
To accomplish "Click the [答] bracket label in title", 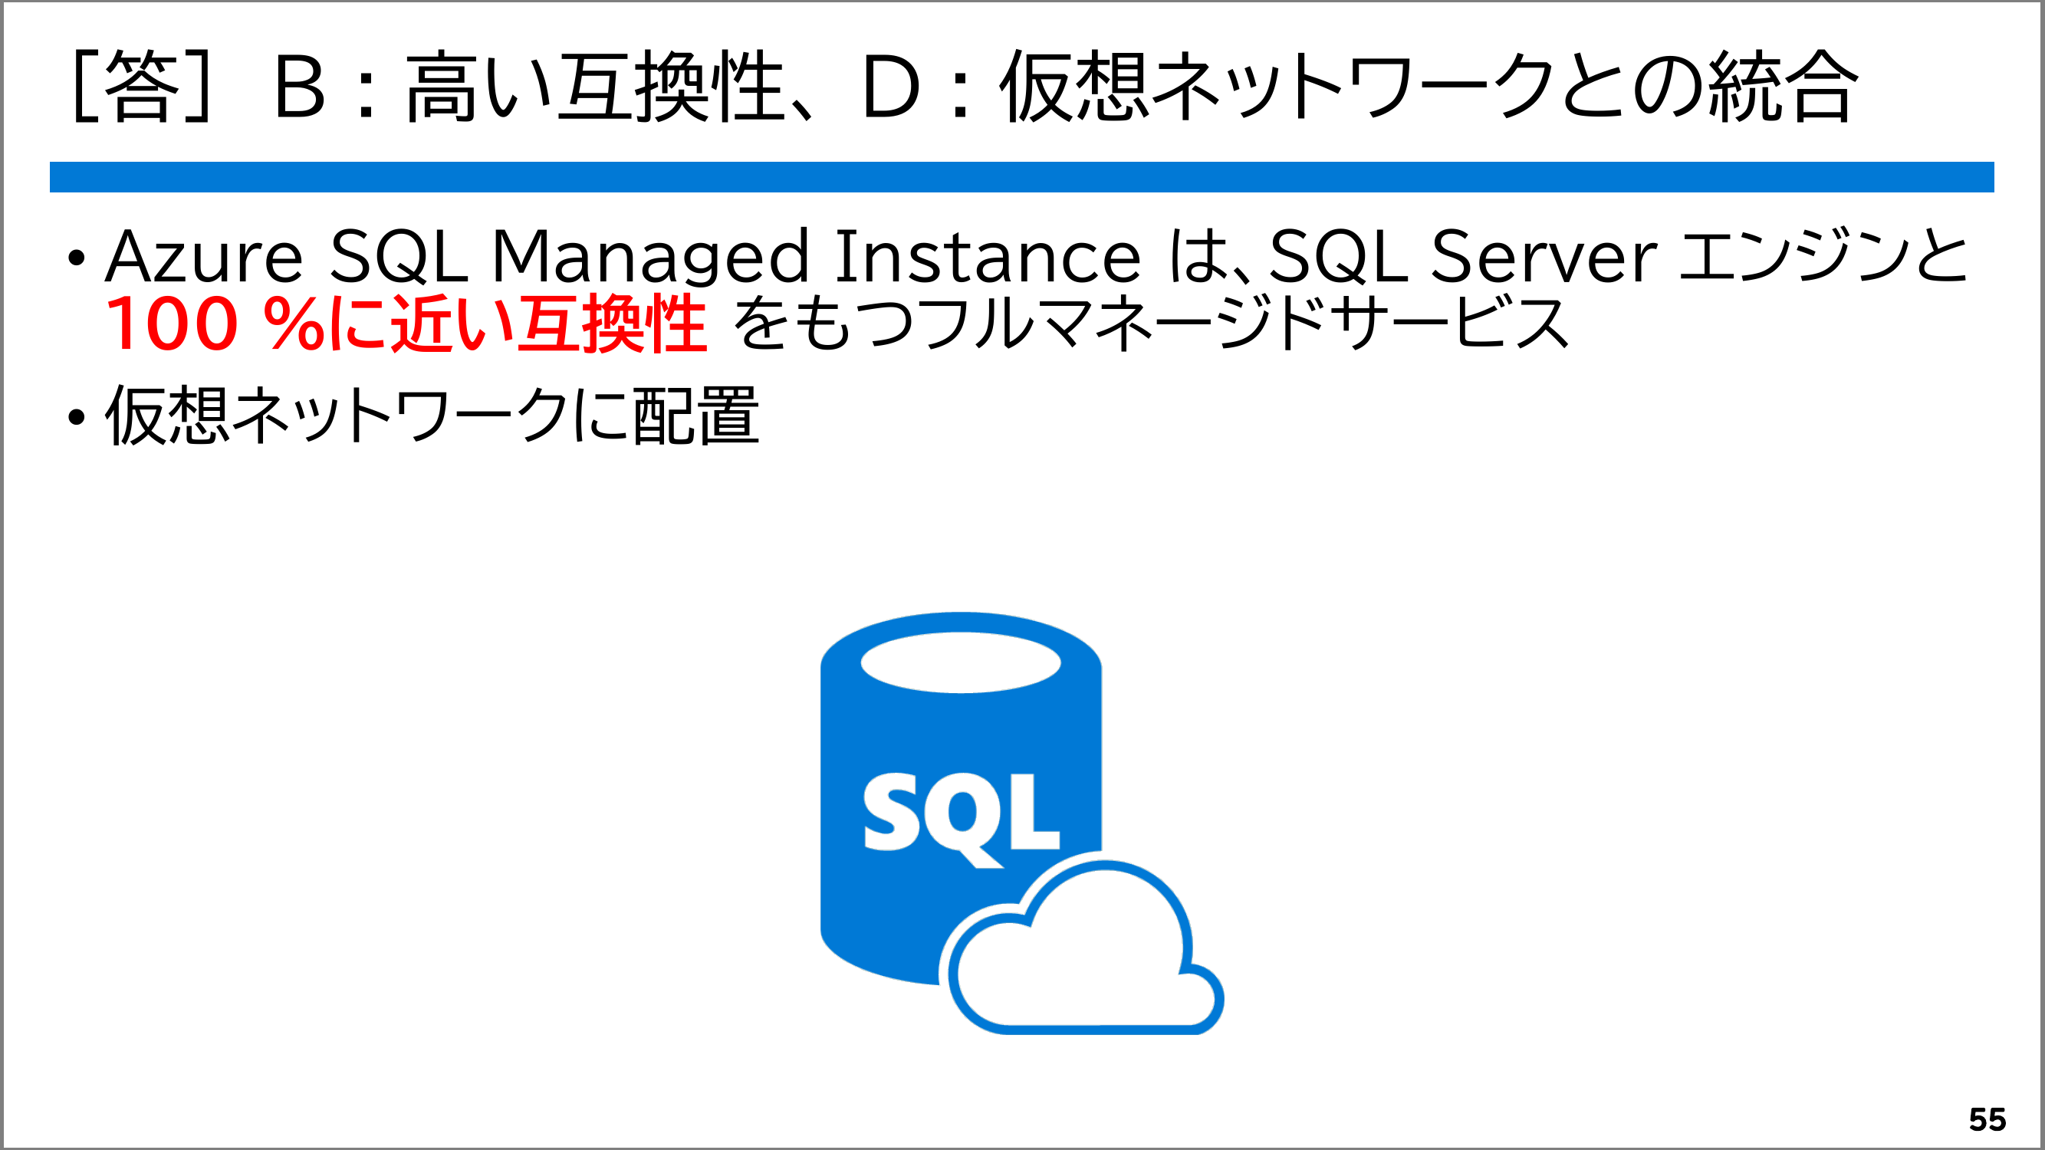I will click(x=143, y=86).
